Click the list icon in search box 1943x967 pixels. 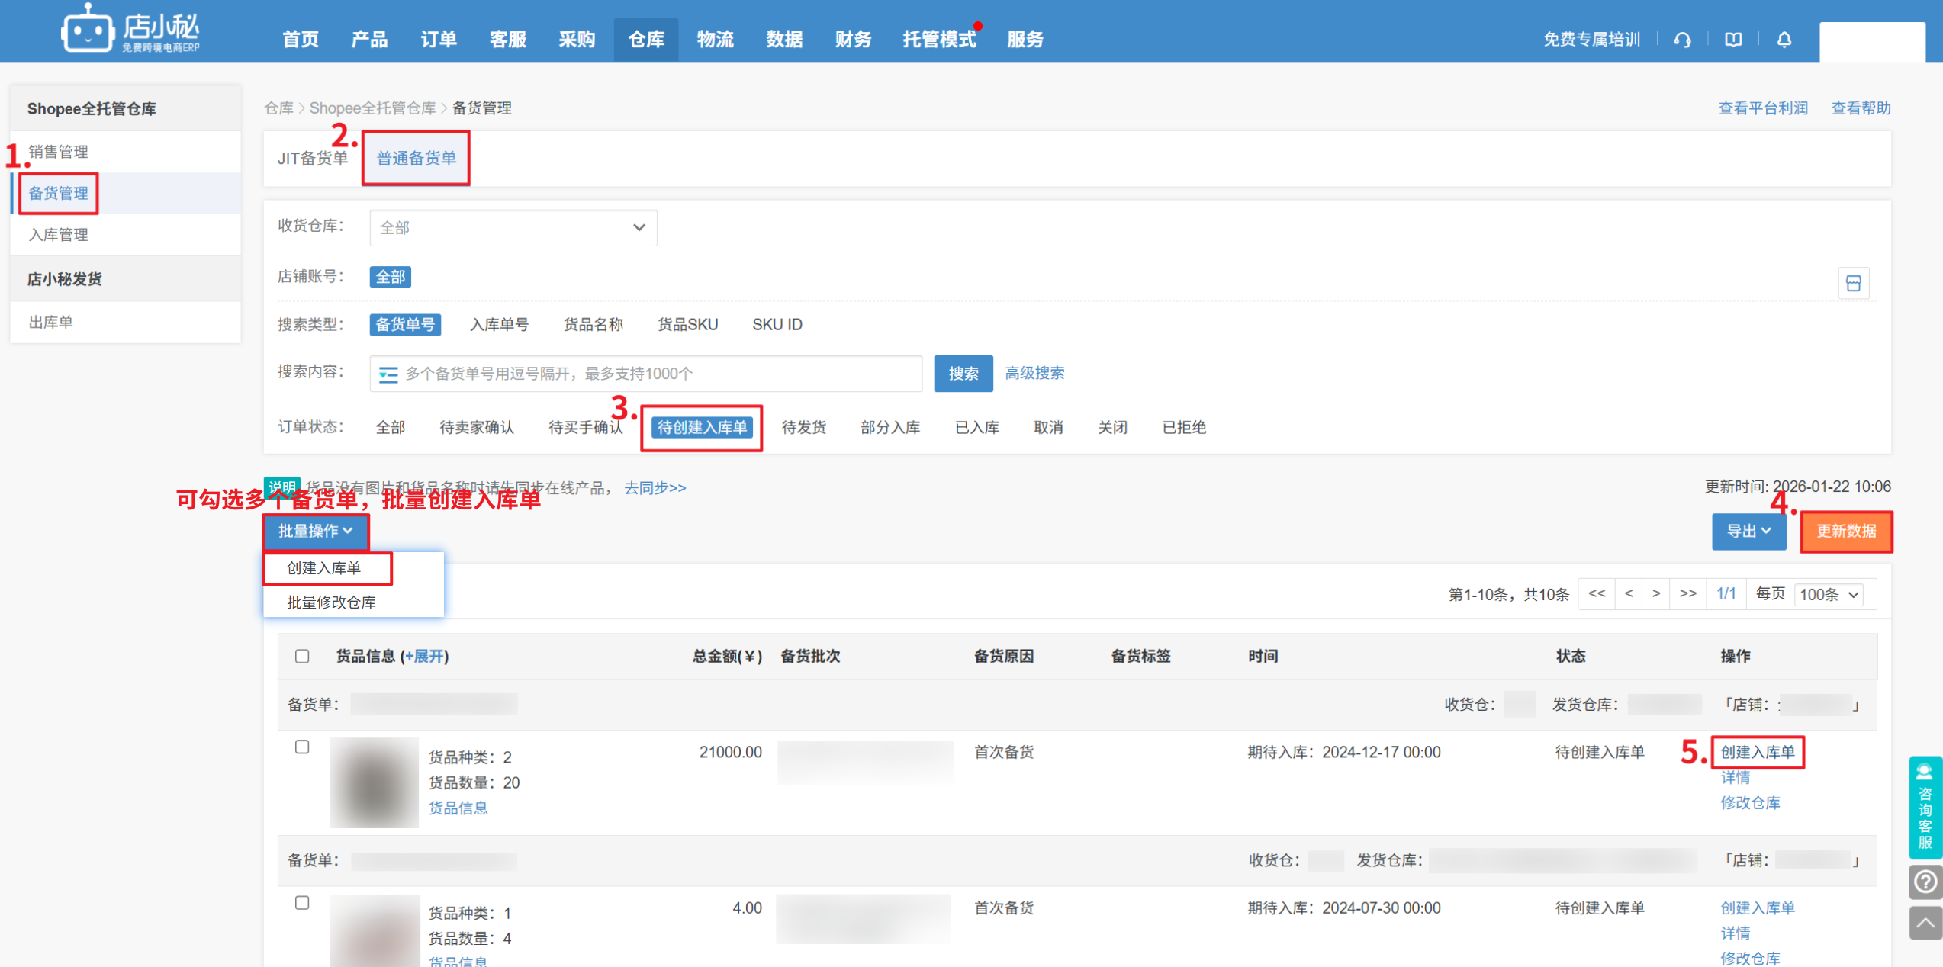(x=388, y=374)
